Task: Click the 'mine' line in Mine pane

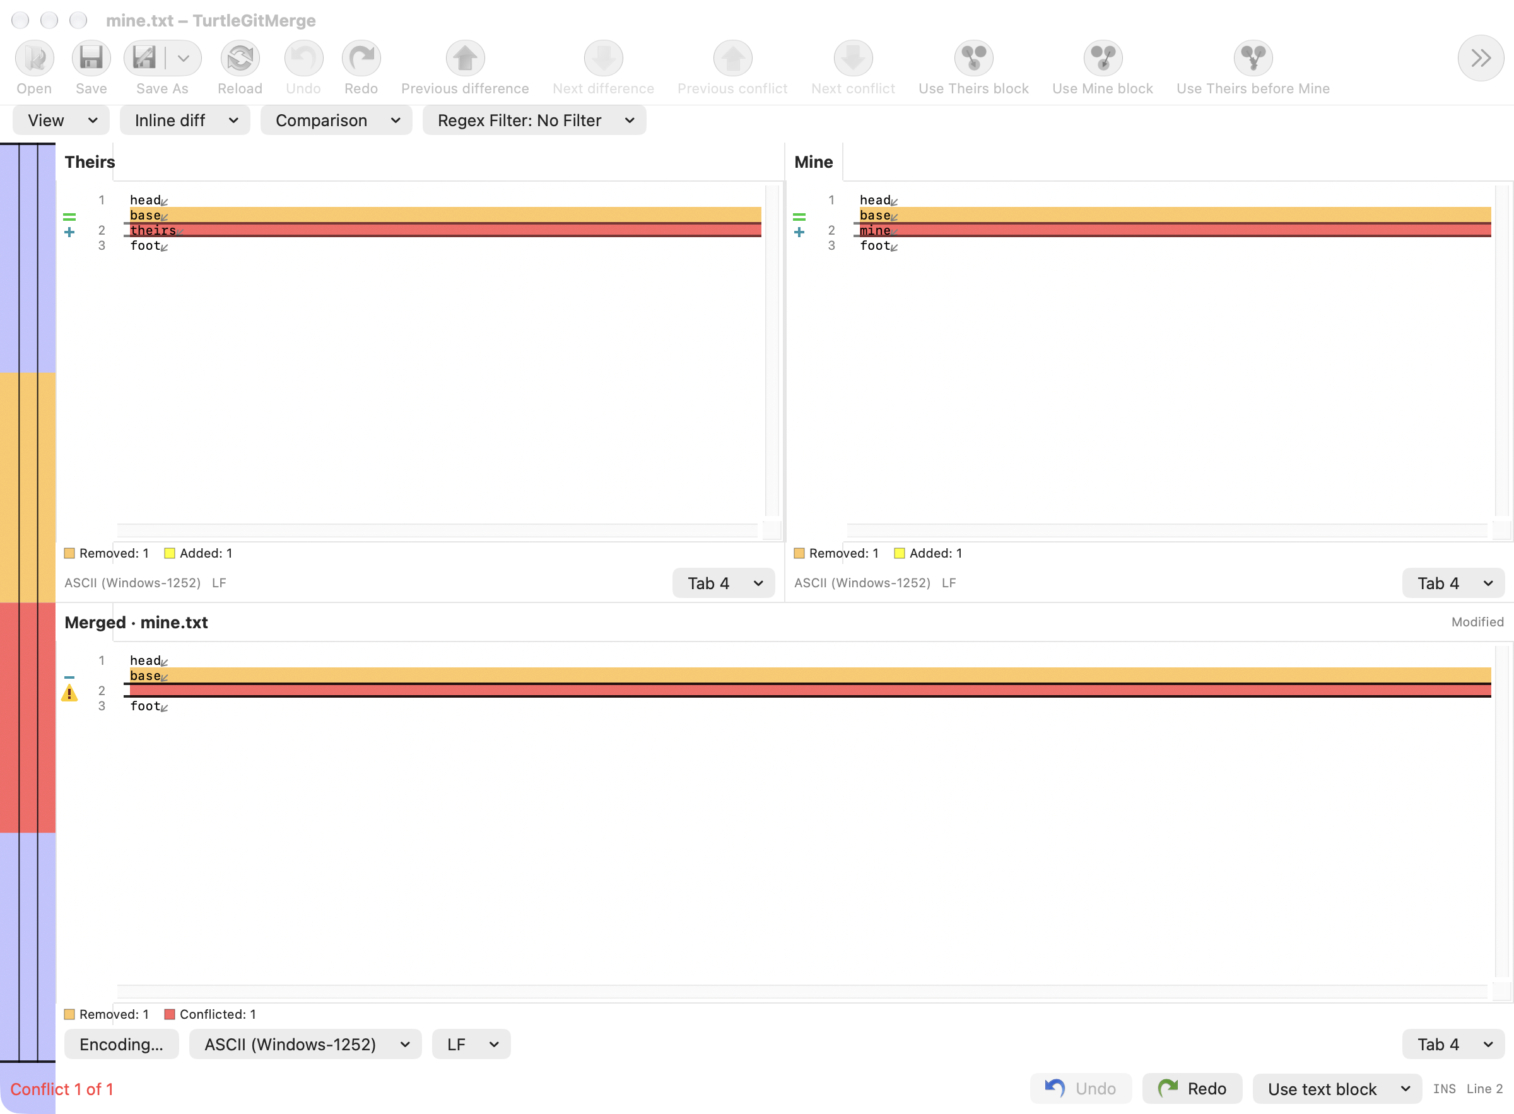Action: [x=1172, y=231]
